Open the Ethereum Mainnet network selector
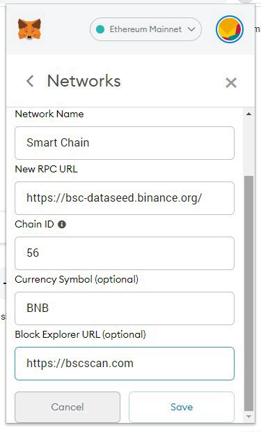 (x=145, y=29)
